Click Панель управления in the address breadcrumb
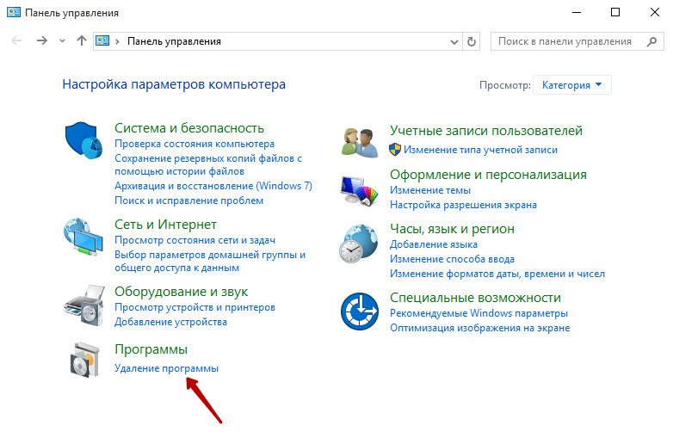The image size is (673, 438). click(174, 41)
